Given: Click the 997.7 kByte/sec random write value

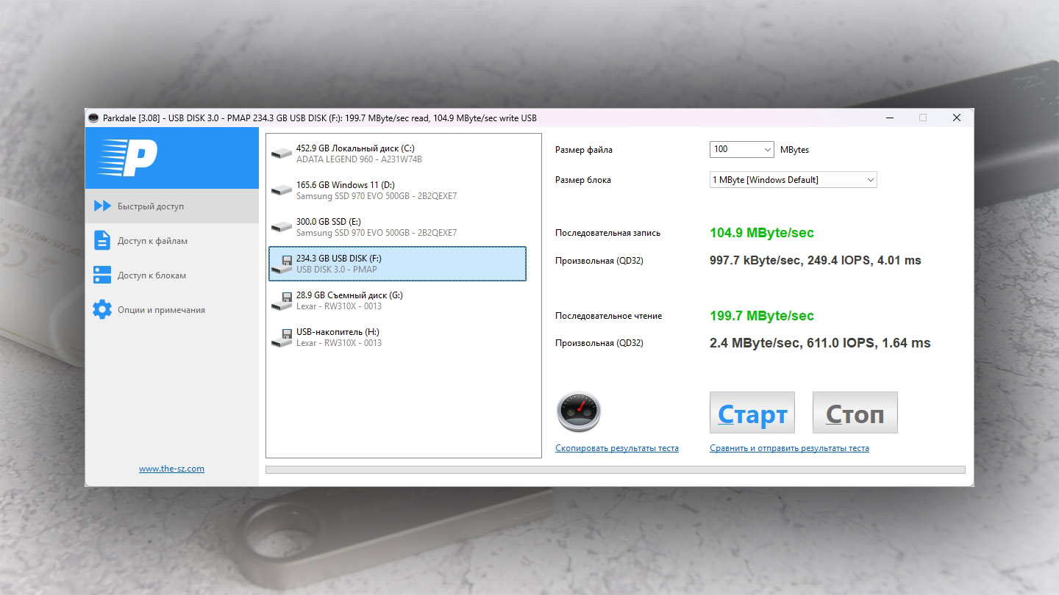Looking at the screenshot, I should coord(816,261).
